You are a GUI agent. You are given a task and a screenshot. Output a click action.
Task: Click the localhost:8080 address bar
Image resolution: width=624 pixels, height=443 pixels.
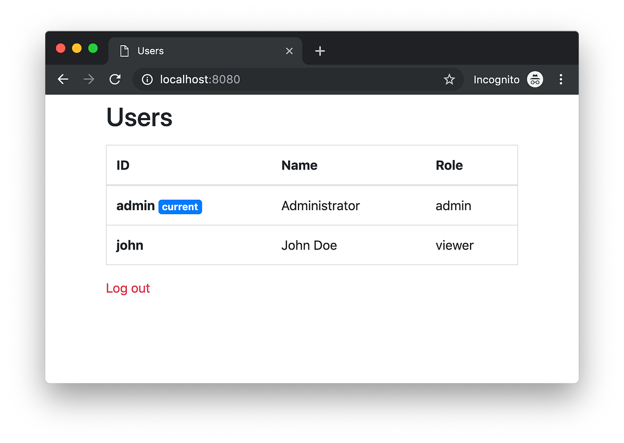tap(200, 80)
